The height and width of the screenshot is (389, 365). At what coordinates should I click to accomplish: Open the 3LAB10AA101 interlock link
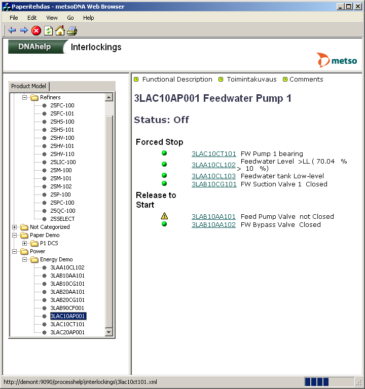pyautogui.click(x=213, y=217)
